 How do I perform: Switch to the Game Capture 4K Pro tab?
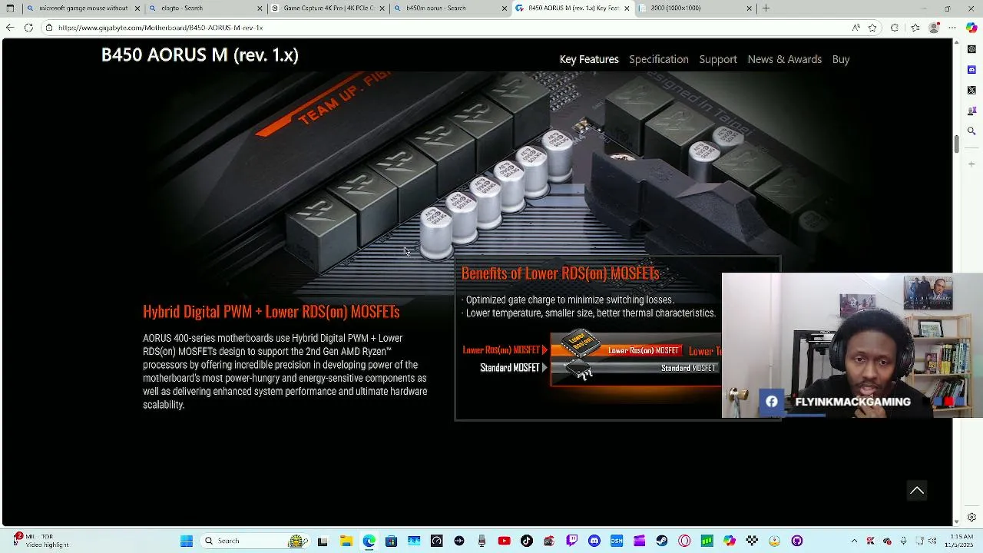tap(328, 8)
